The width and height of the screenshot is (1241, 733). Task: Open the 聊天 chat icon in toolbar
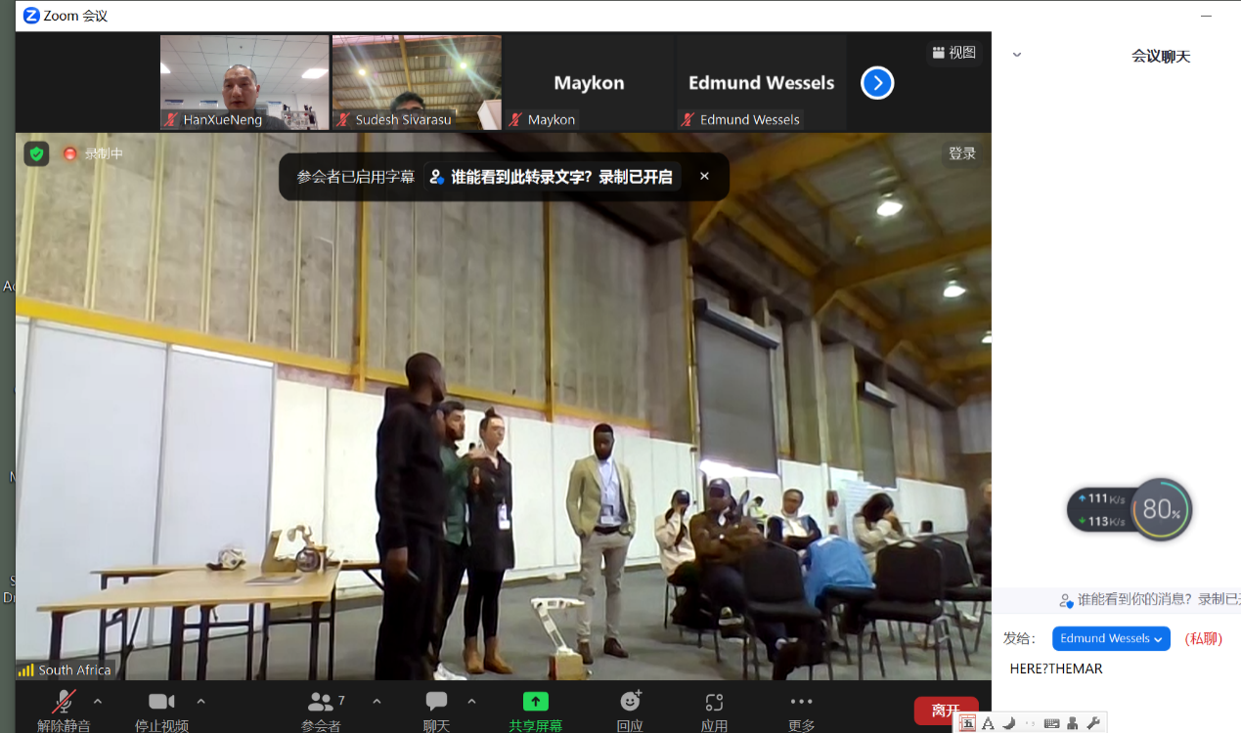click(436, 702)
